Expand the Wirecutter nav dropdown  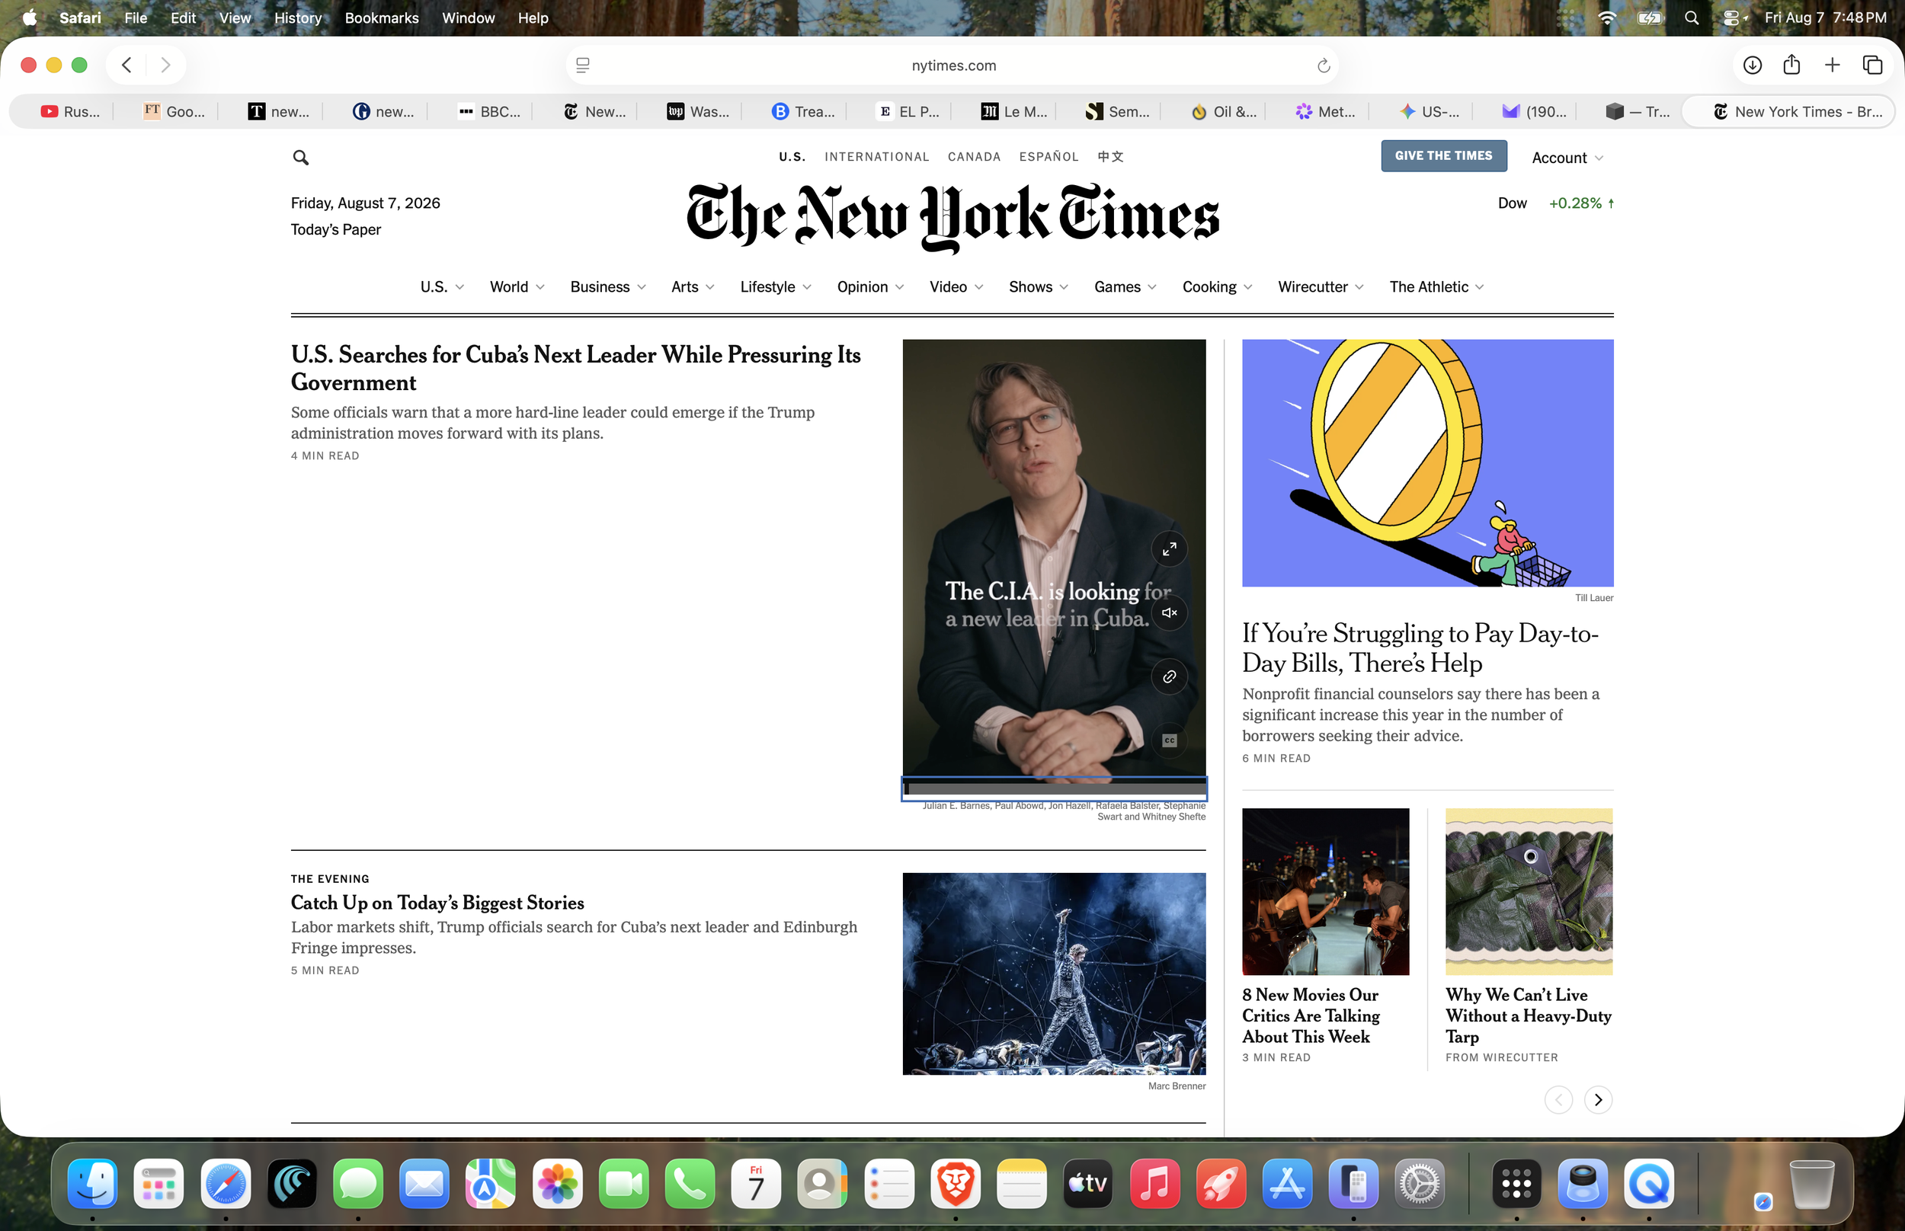click(x=1321, y=287)
